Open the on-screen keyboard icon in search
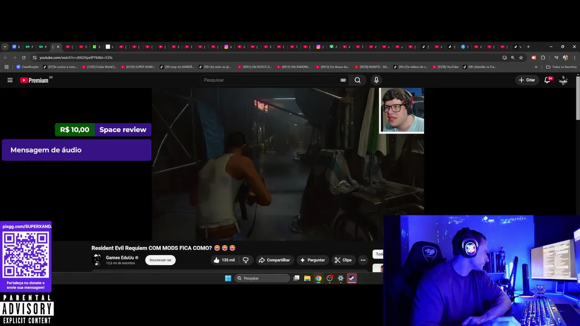Image resolution: width=580 pixels, height=326 pixels. coord(343,80)
